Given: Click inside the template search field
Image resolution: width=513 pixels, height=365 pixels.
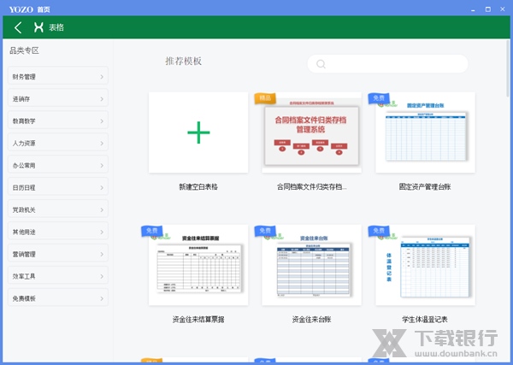Looking at the screenshot, I should click(393, 64).
